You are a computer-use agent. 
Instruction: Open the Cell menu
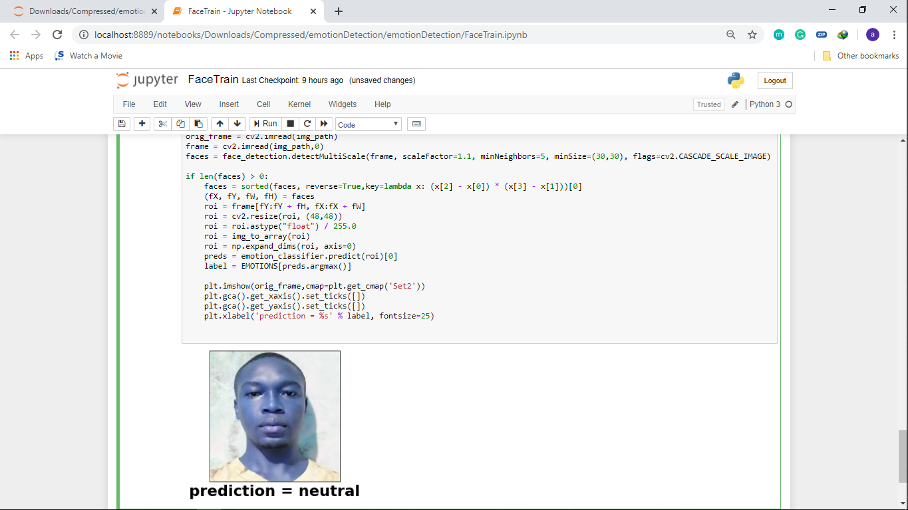263,104
